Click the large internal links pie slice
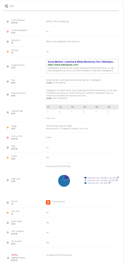This screenshot has width=124, height=266. (x=63, y=182)
